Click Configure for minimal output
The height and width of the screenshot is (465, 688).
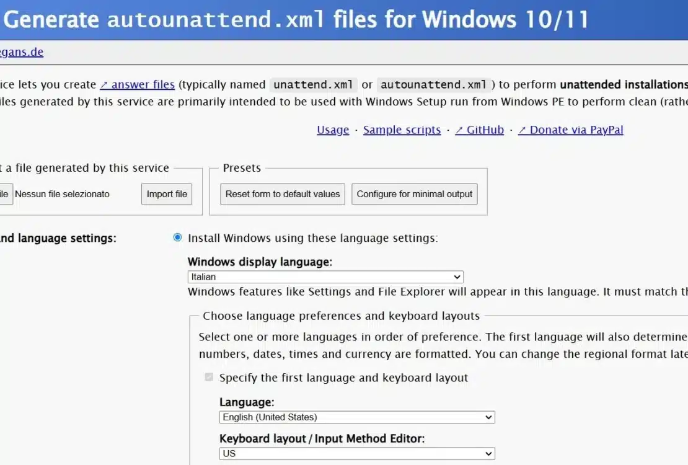click(414, 194)
